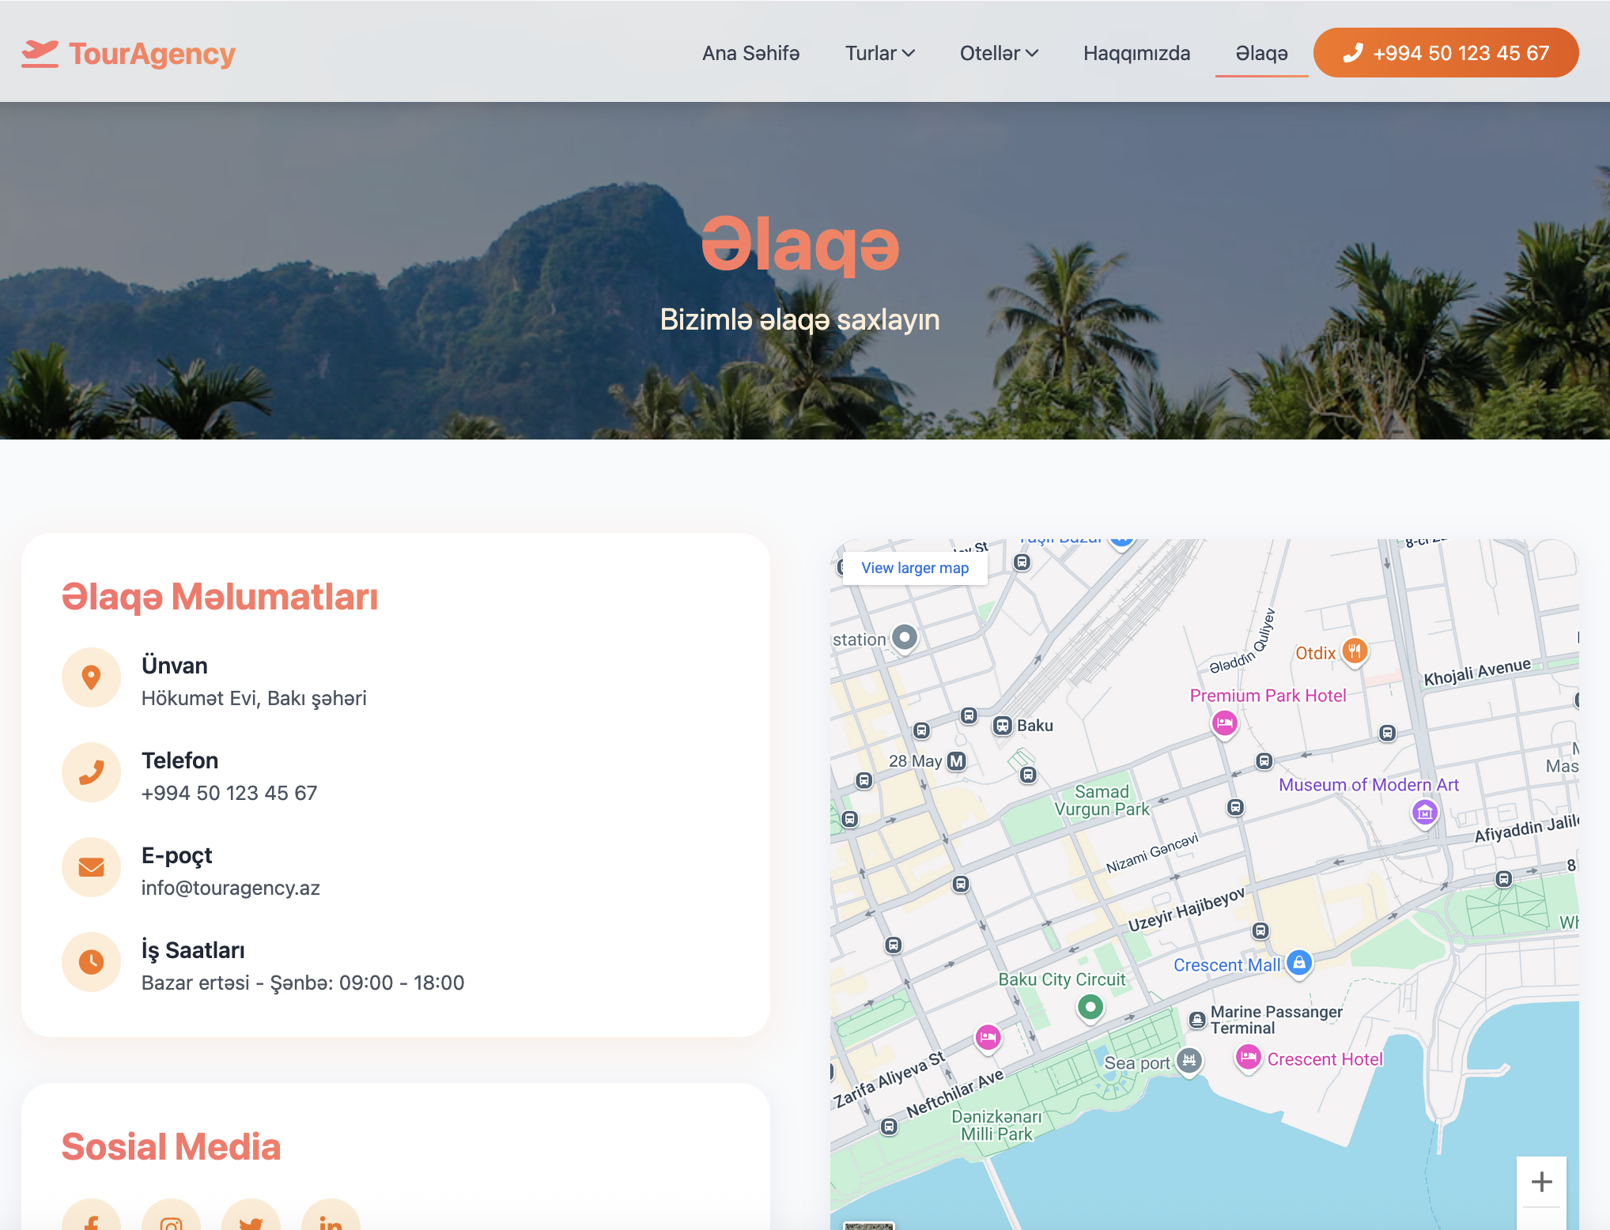Click the hotel pin near Zarifa Aliyeva St
The image size is (1610, 1230).
click(988, 1037)
